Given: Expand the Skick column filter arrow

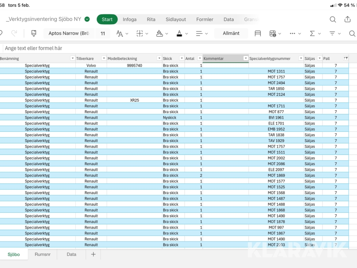Looking at the screenshot, I should 182,58.
